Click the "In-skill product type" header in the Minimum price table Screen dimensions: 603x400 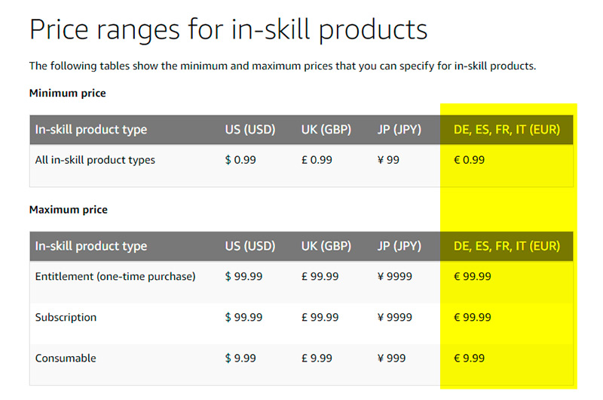[91, 130]
